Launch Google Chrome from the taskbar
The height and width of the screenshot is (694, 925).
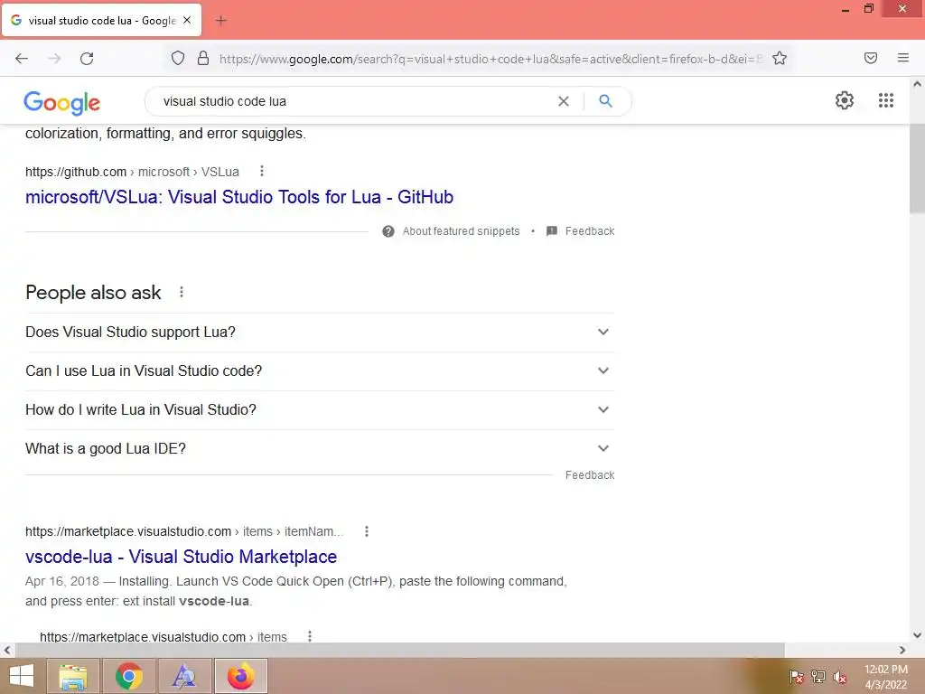point(129,676)
